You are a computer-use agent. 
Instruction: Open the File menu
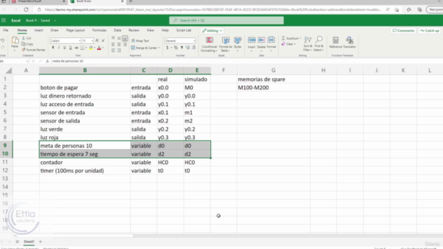coord(6,30)
